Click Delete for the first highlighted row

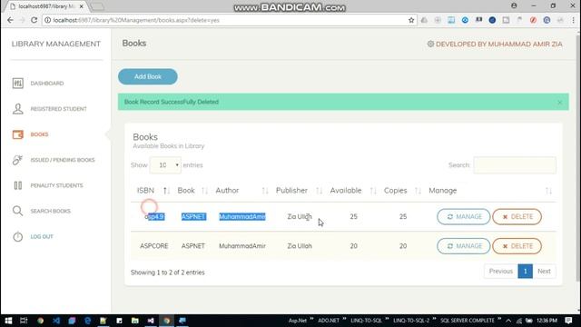(517, 216)
